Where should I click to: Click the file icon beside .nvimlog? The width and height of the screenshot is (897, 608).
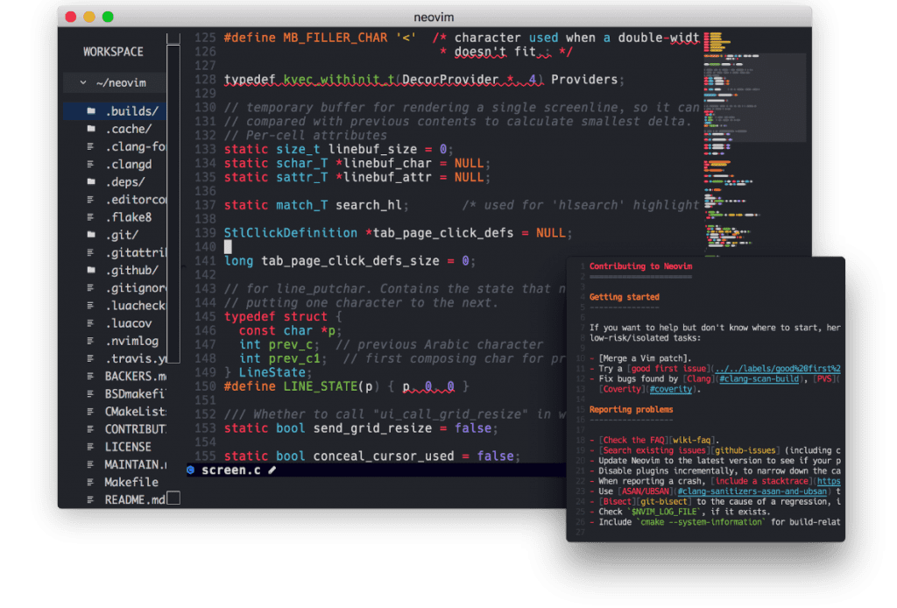(x=90, y=341)
